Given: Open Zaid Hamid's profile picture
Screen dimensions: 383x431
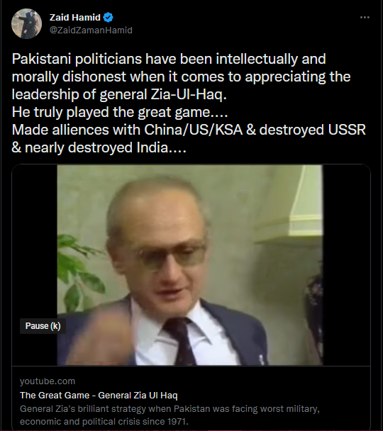Looking at the screenshot, I should [26, 23].
